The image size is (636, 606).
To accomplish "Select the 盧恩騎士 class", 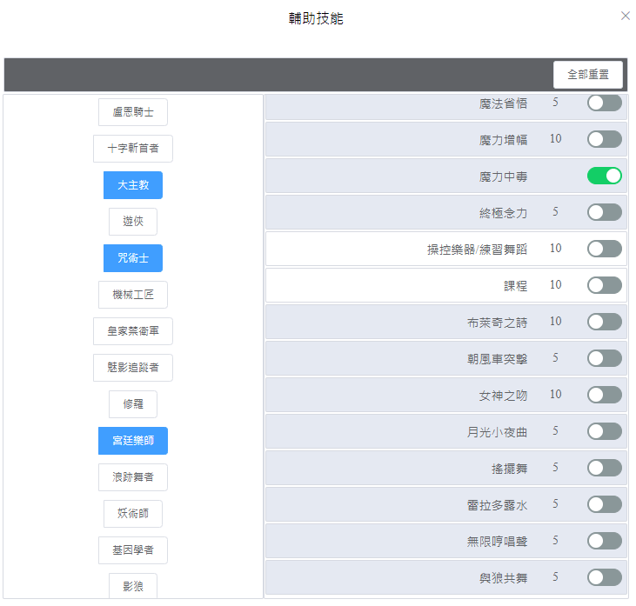I will click(133, 112).
